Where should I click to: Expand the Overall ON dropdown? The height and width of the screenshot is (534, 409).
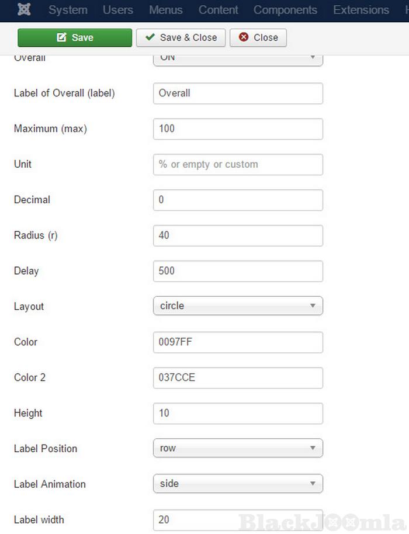(238, 58)
